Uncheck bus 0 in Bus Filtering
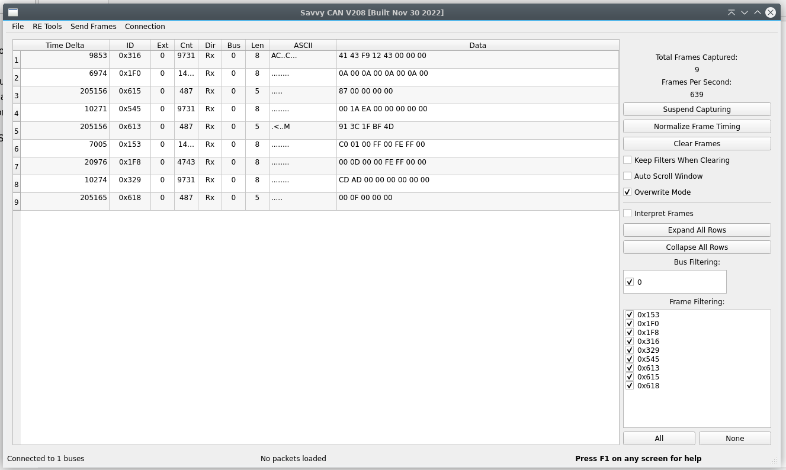The height and width of the screenshot is (470, 786). pos(630,282)
